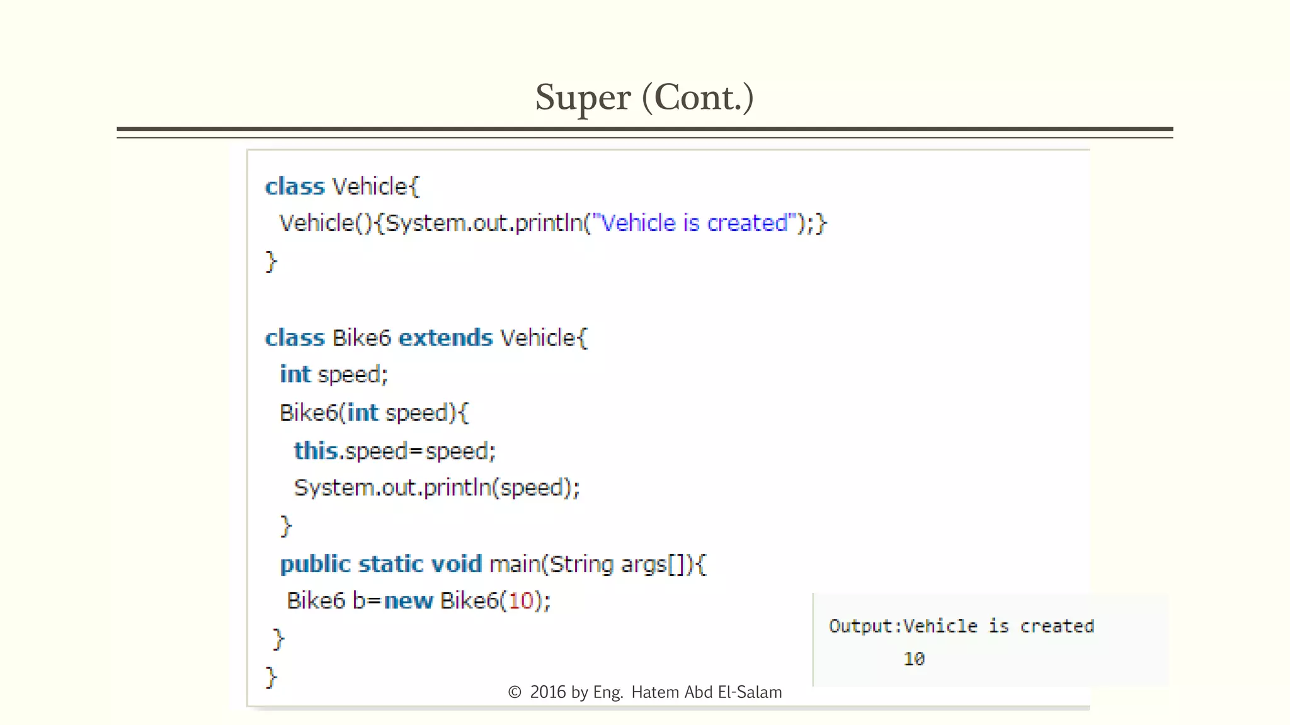Click the copyright footer by Eng. Hatem

point(644,692)
